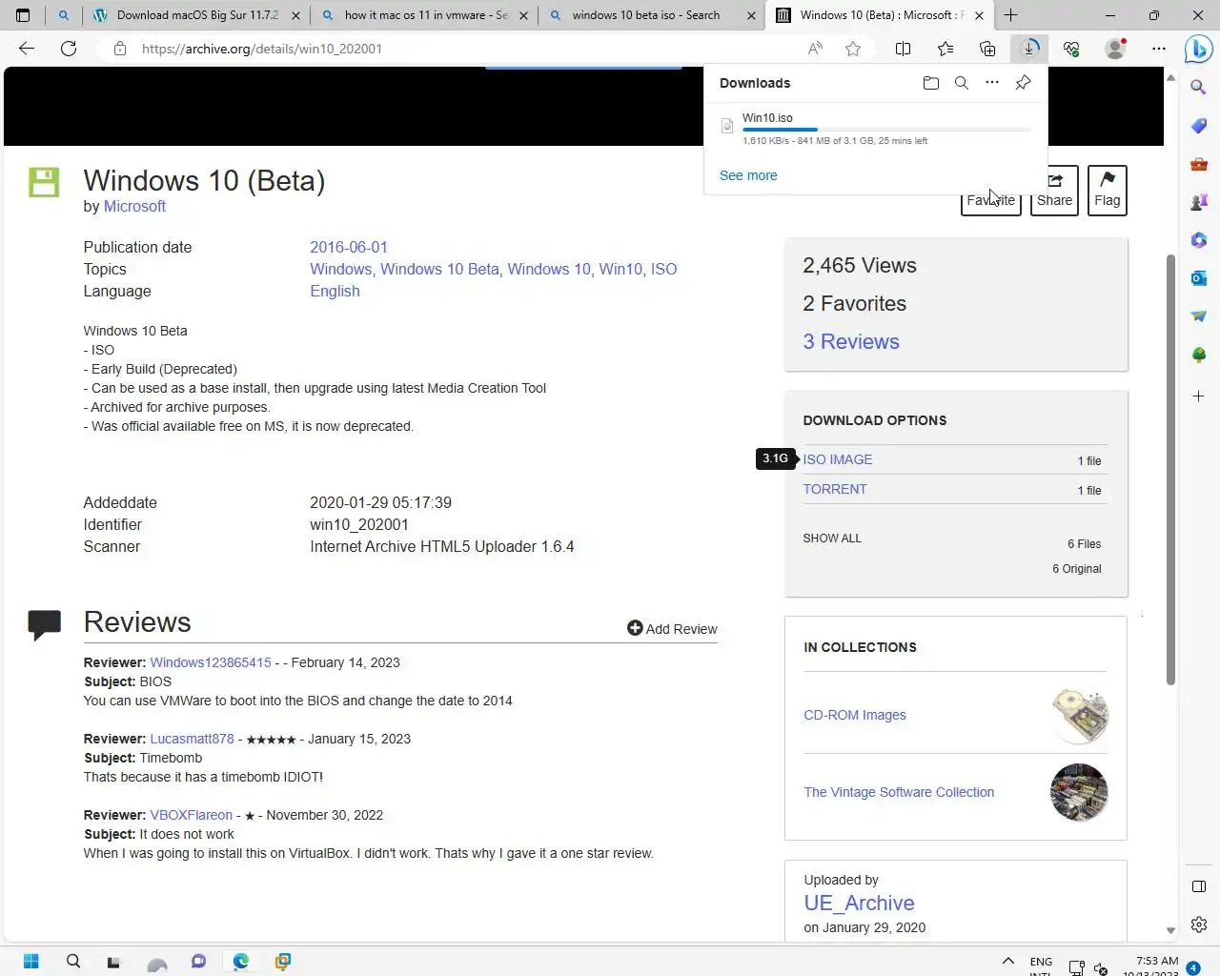
Task: Open taskbar Search
Action: click(x=73, y=961)
